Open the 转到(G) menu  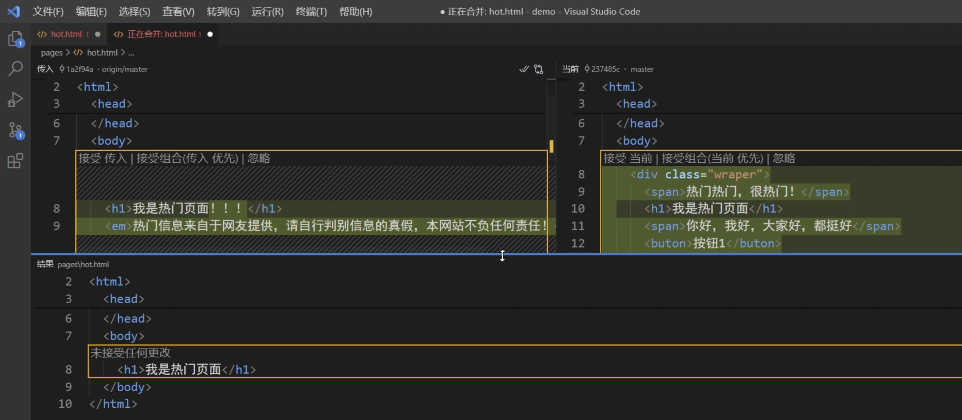coord(223,11)
